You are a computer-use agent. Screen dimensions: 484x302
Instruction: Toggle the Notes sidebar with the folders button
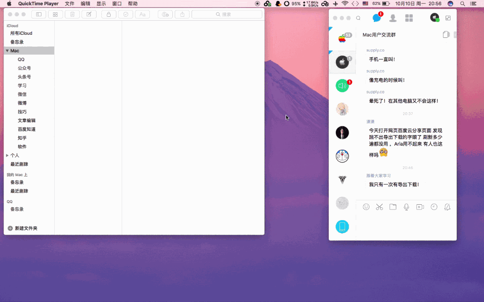point(39,15)
